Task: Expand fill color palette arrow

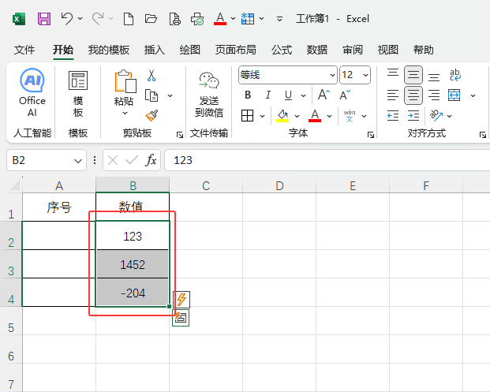Action: [297, 116]
